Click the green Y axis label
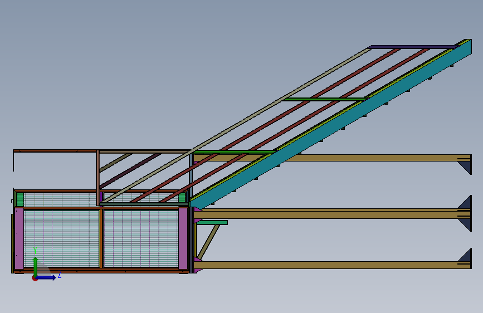483x313 pixels. click(35, 251)
